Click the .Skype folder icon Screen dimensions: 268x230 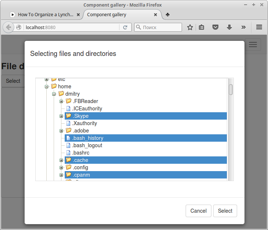pyautogui.click(x=68, y=116)
